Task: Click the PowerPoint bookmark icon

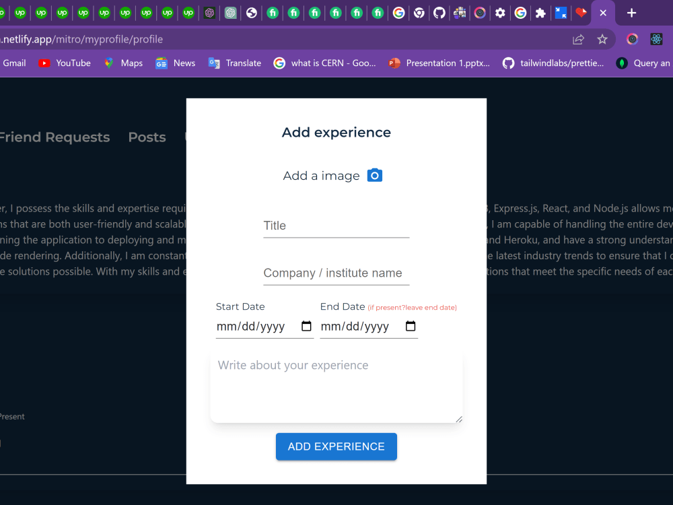Action: coord(394,63)
